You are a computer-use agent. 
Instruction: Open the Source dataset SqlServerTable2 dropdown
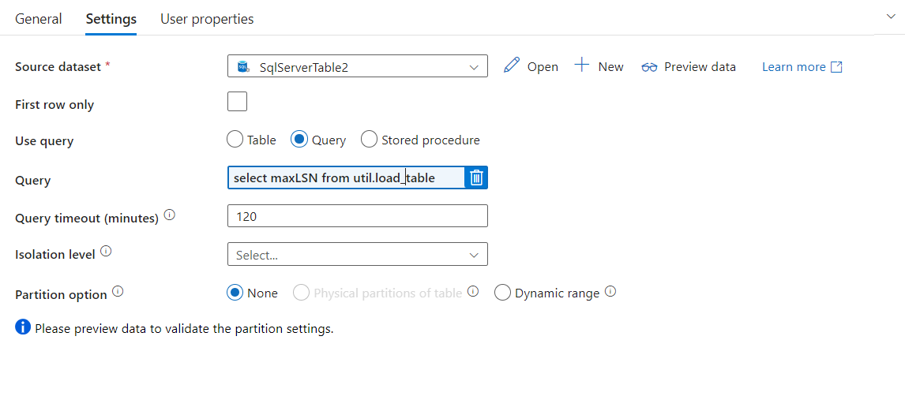357,67
